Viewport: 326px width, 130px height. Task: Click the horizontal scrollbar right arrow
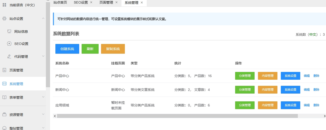tap(325, 116)
